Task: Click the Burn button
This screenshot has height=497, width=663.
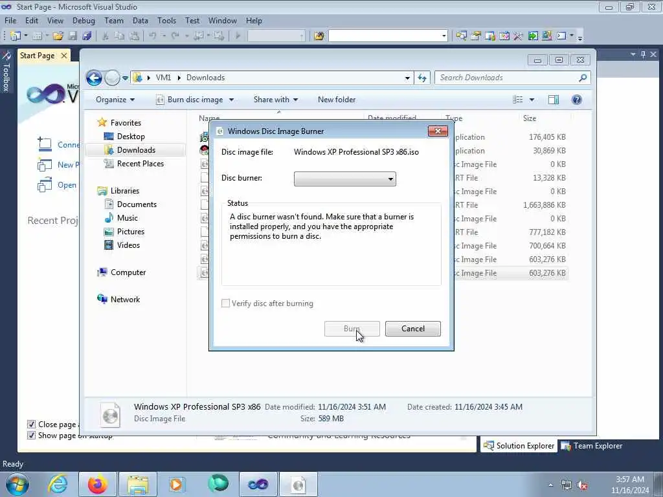Action: tap(352, 329)
